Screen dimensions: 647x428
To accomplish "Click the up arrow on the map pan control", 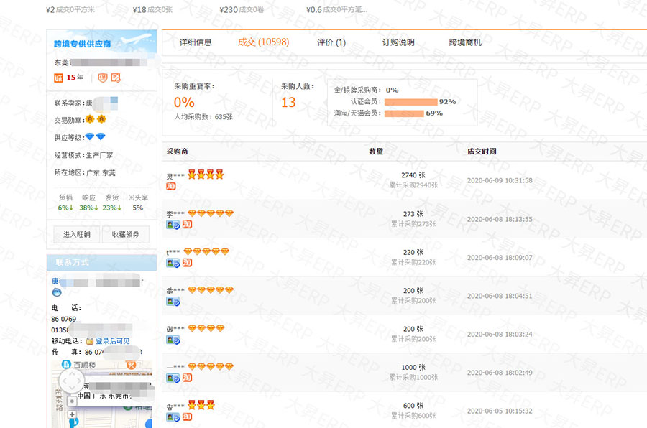I will [72, 373].
